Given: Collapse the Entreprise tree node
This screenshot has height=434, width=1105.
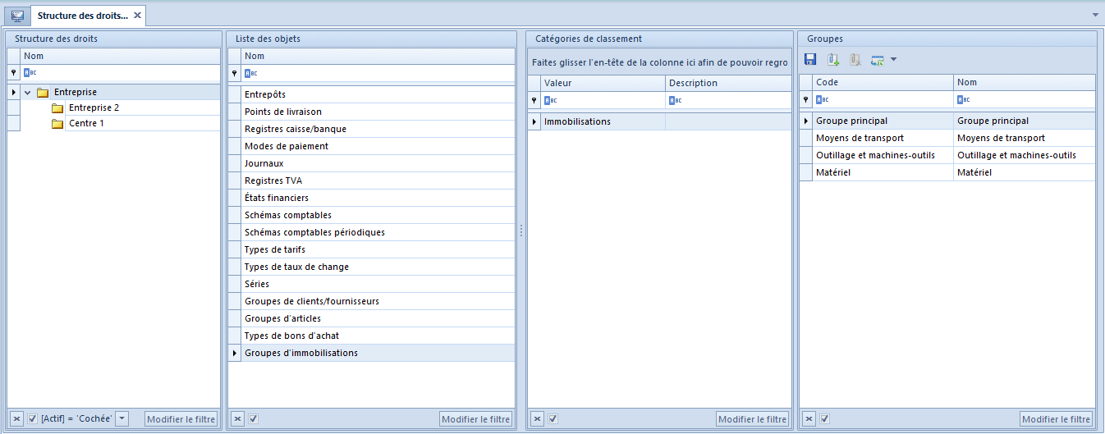Looking at the screenshot, I should [x=27, y=93].
